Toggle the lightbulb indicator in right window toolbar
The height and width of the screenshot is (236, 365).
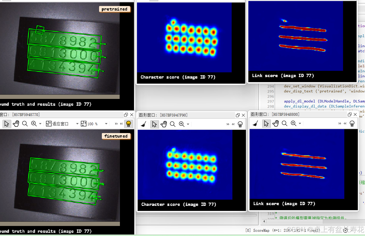point(352,123)
